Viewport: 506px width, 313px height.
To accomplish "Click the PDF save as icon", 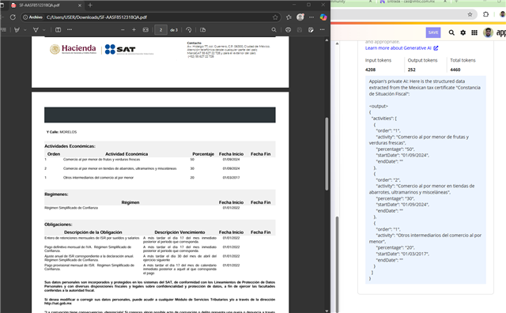I will pos(311,30).
